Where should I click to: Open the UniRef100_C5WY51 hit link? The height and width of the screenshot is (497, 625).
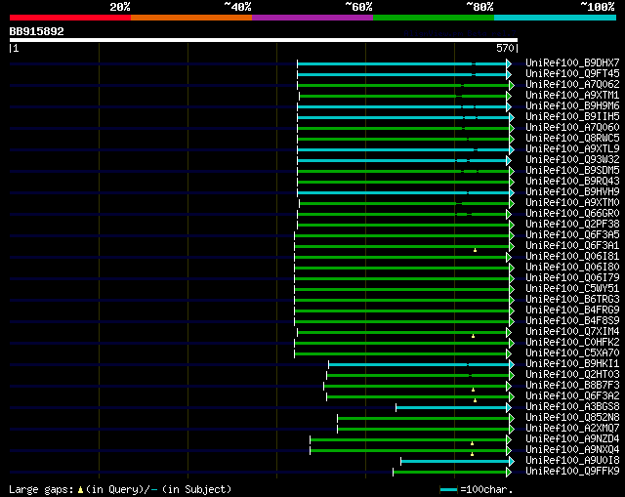click(x=559, y=288)
